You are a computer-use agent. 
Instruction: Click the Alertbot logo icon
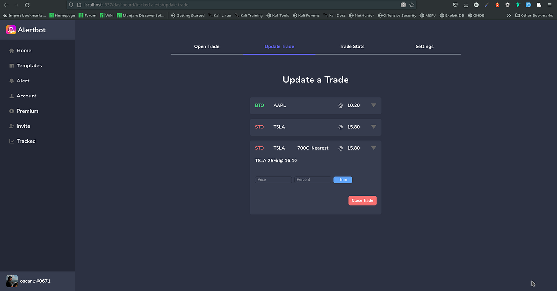(x=11, y=30)
